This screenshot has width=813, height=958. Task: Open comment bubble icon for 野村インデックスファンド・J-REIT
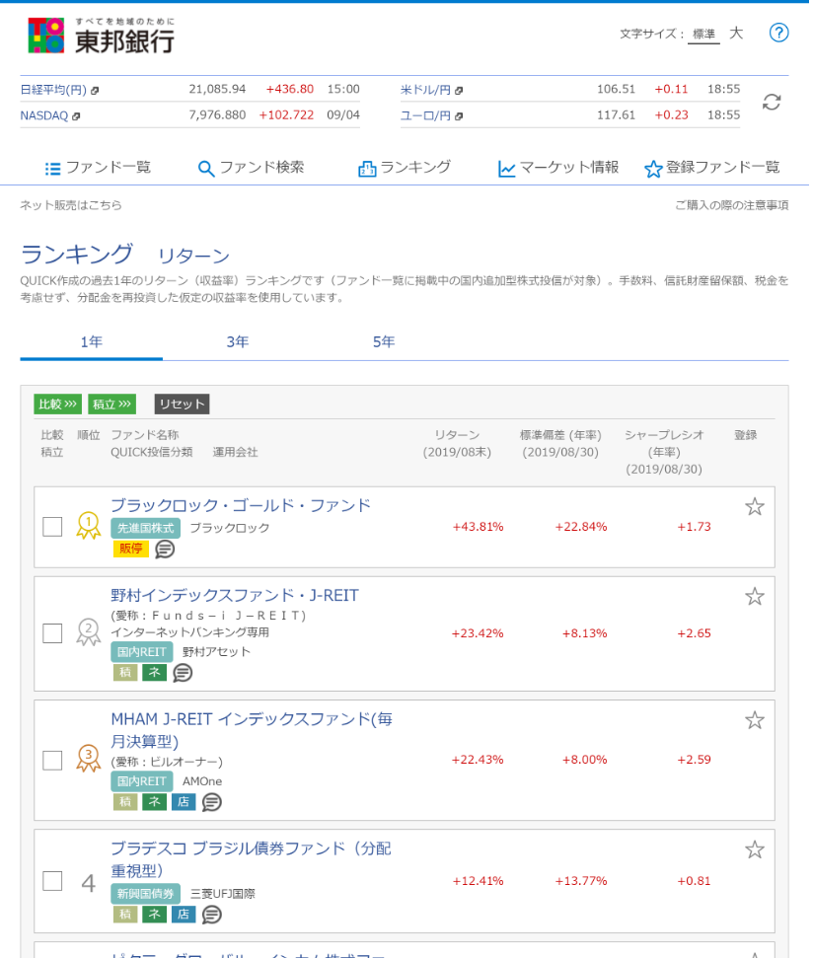pos(183,673)
